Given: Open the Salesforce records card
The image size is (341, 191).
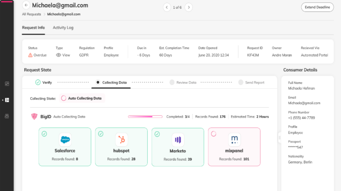Looking at the screenshot, I should click(x=65, y=147).
